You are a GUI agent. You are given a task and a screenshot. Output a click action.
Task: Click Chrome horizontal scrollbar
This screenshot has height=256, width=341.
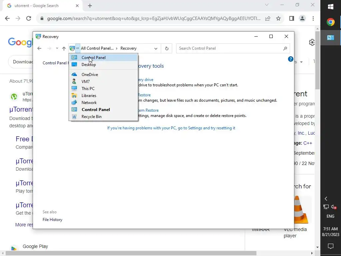pos(131,253)
